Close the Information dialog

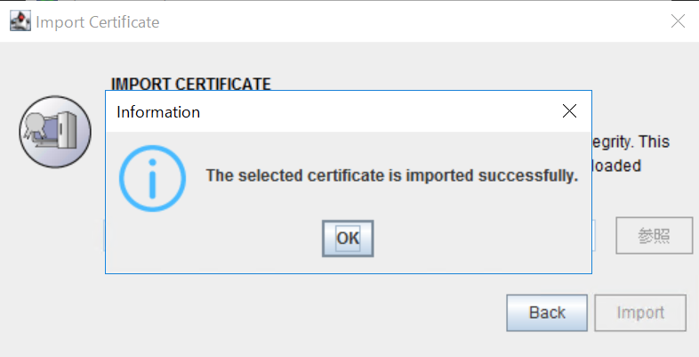click(x=570, y=112)
